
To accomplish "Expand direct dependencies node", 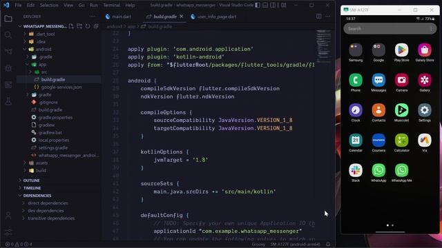I will [x=59, y=203].
